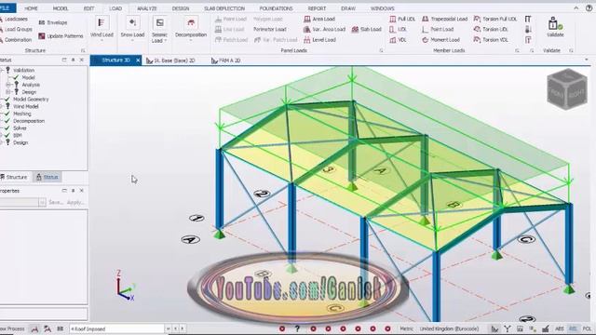
Task: Select the Torsion Full UDL tool
Action: (x=495, y=19)
